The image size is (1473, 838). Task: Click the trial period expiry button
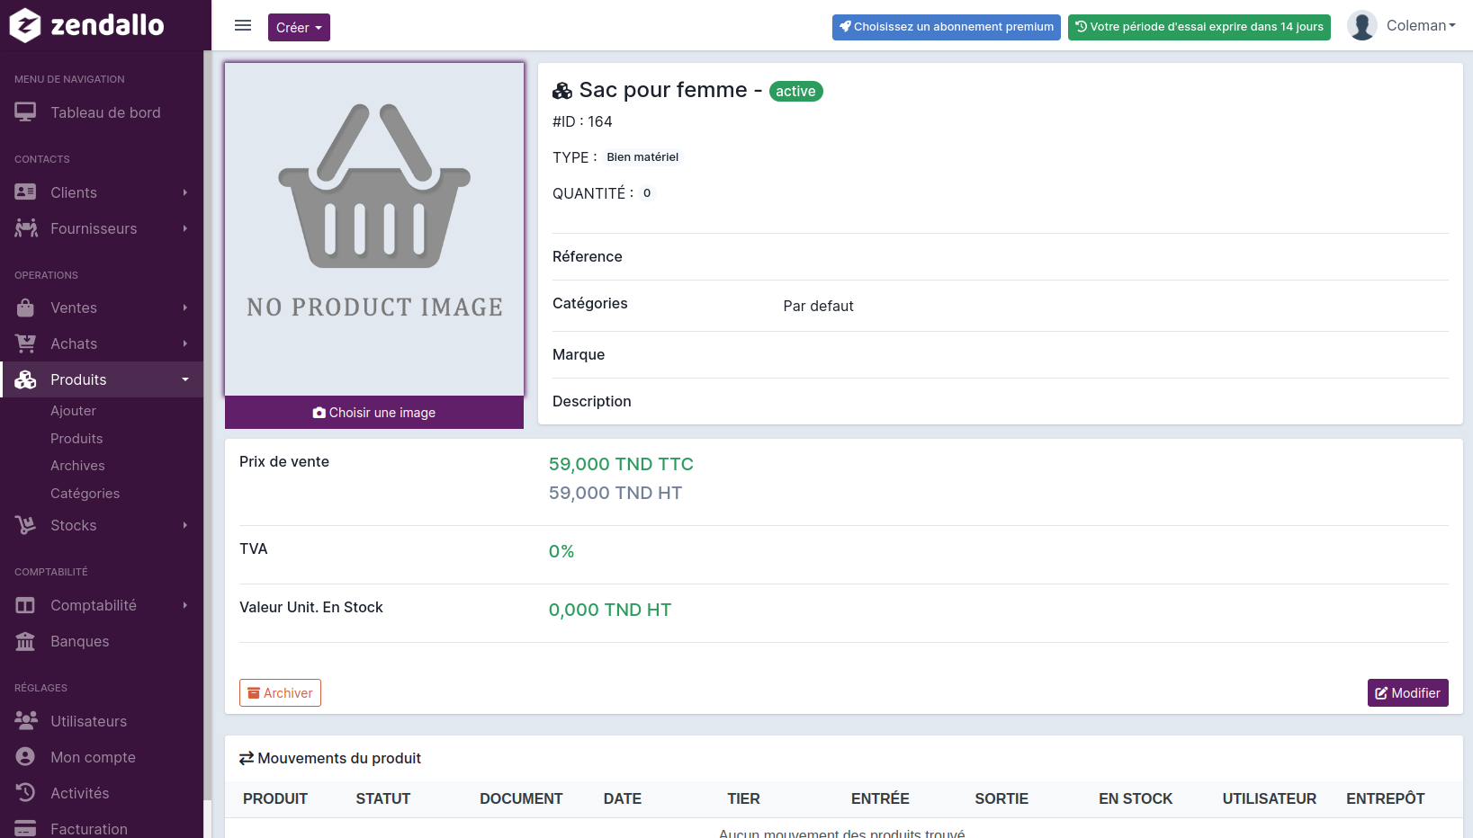pos(1199,27)
